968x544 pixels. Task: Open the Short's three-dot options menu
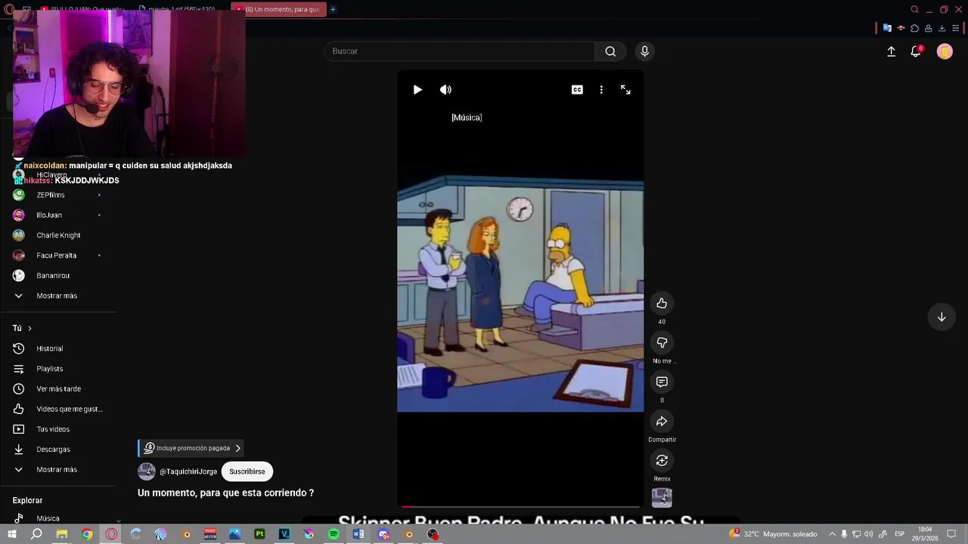(601, 90)
